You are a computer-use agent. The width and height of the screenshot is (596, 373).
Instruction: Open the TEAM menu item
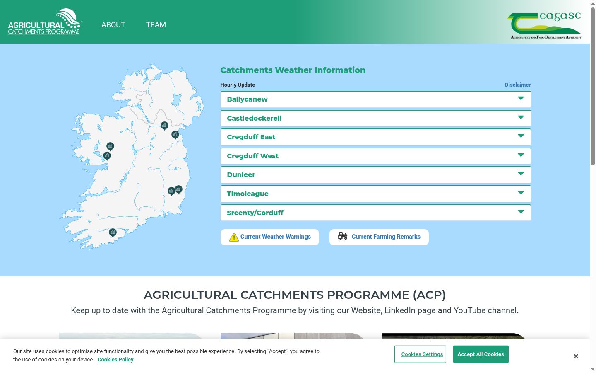pyautogui.click(x=156, y=25)
